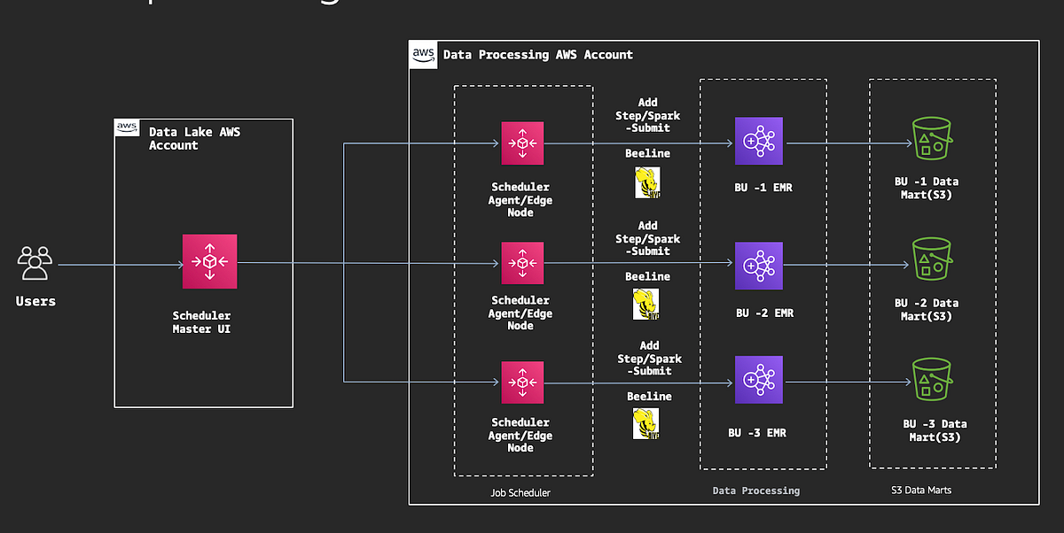1064x533 pixels.
Task: Select the Scheduler Master UI icon
Action: click(x=210, y=261)
